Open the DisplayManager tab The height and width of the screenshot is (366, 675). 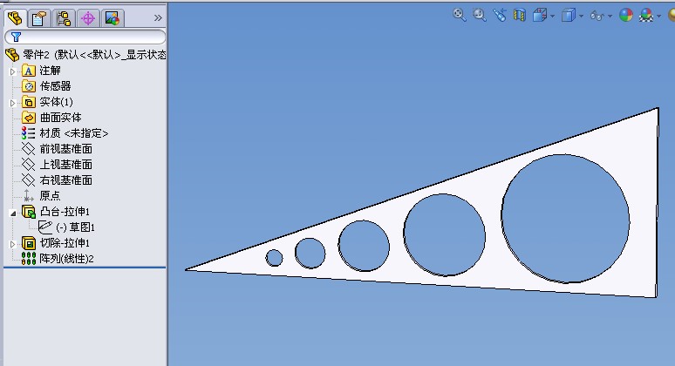pyautogui.click(x=112, y=18)
